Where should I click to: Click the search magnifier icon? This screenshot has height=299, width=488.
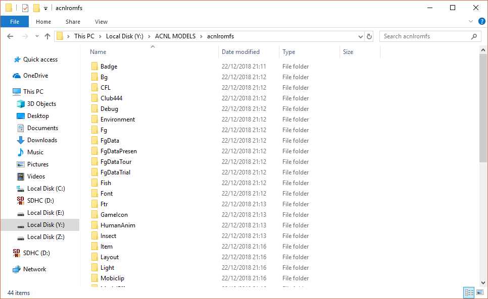pos(474,36)
